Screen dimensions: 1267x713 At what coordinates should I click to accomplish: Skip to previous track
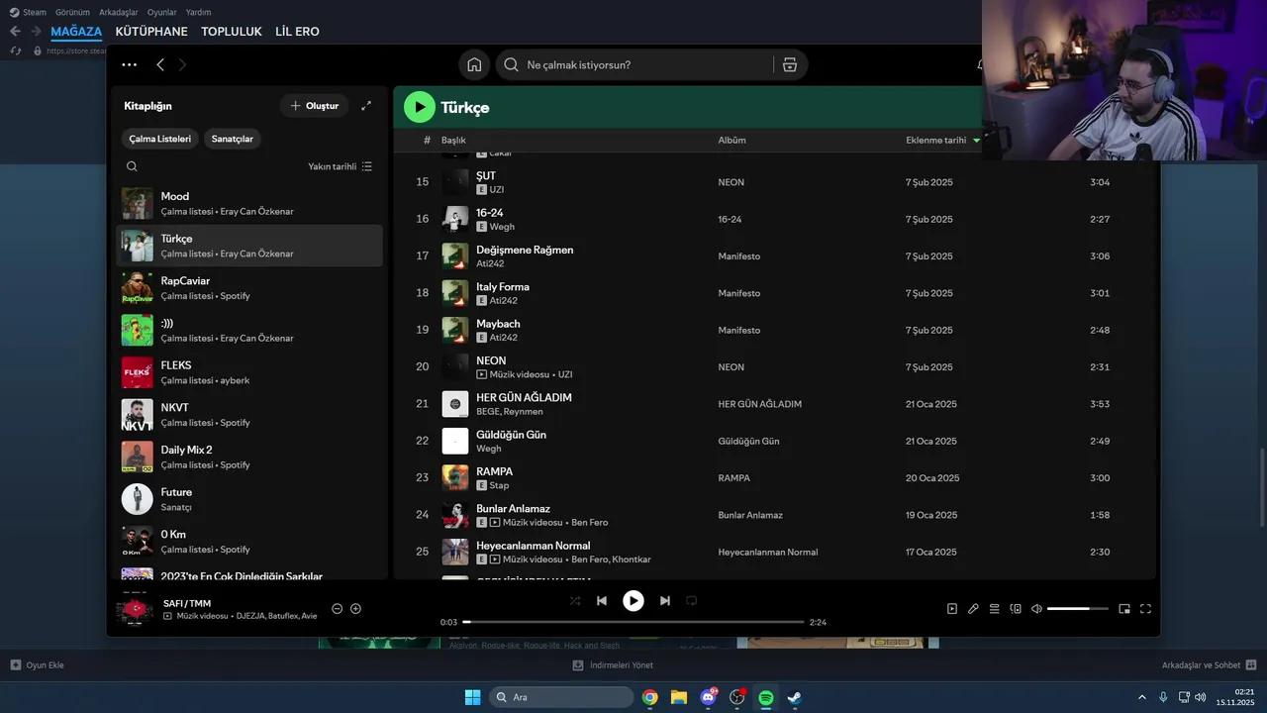click(x=601, y=600)
